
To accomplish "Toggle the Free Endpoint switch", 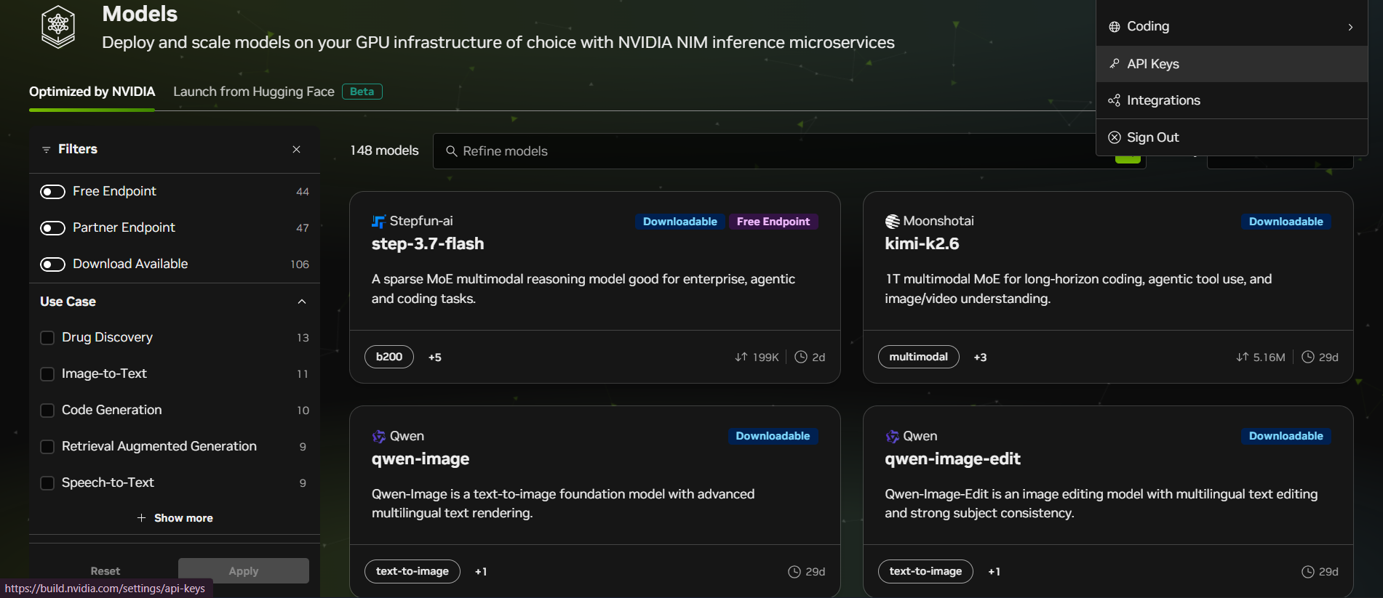I will coord(52,192).
